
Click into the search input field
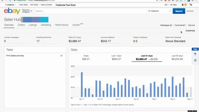(x=91, y=11)
